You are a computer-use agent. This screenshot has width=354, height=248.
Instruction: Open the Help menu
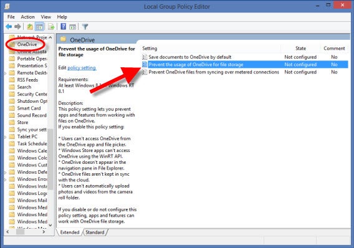tap(62, 17)
